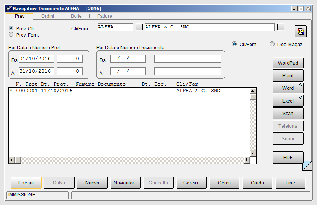Minimize the Navigatore Documenti window
This screenshot has width=317, height=205.
[x=294, y=9]
